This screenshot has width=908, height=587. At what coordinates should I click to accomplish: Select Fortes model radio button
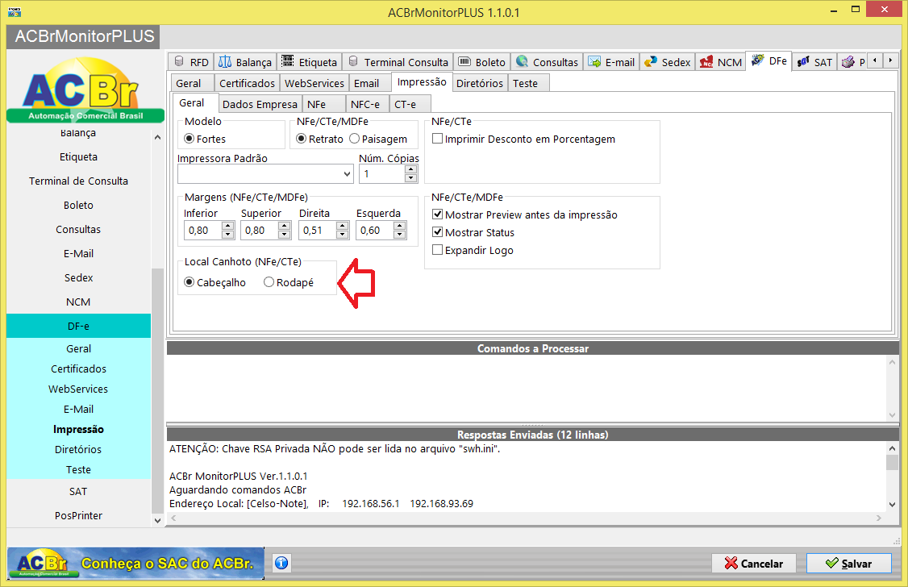(190, 139)
